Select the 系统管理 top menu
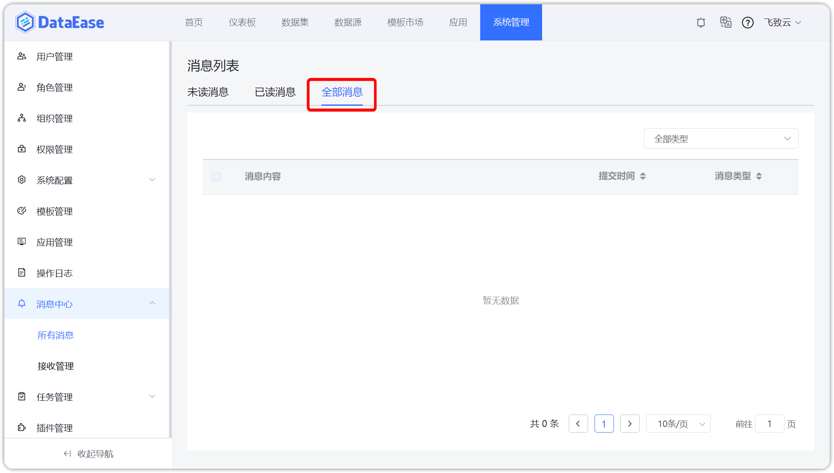The width and height of the screenshot is (834, 473). 511,22
